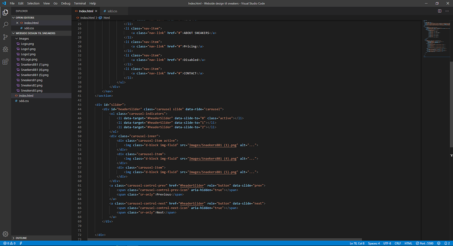Image resolution: width=453 pixels, height=246 pixels.
Task: Collapse the OPEN EDITORS section
Action: tap(13, 17)
